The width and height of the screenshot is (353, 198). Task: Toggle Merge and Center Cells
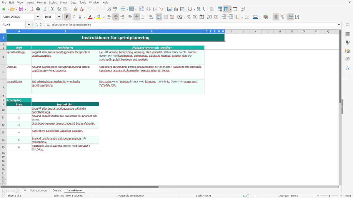159,17
